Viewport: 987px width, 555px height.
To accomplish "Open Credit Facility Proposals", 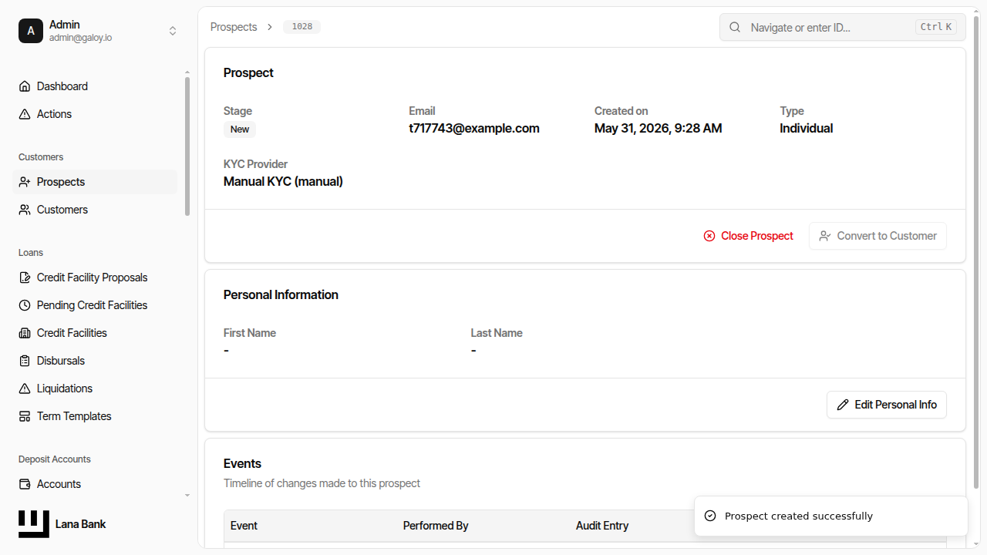I will click(x=96, y=277).
